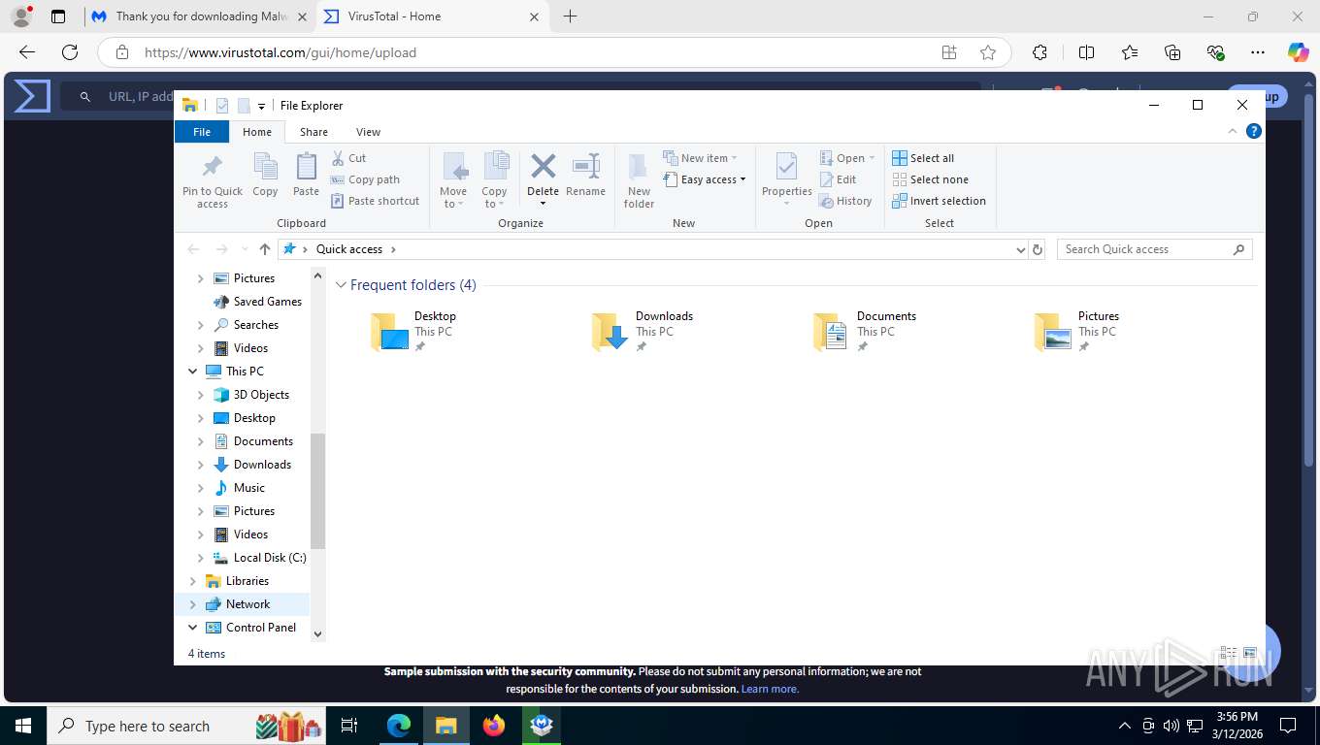
Task: Click Edit in the Open group
Action: [839, 179]
